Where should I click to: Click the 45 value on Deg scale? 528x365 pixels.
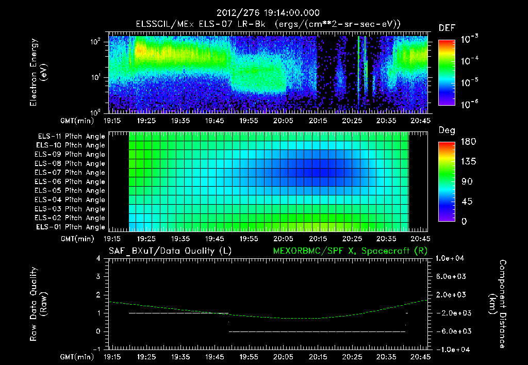[x=467, y=202]
